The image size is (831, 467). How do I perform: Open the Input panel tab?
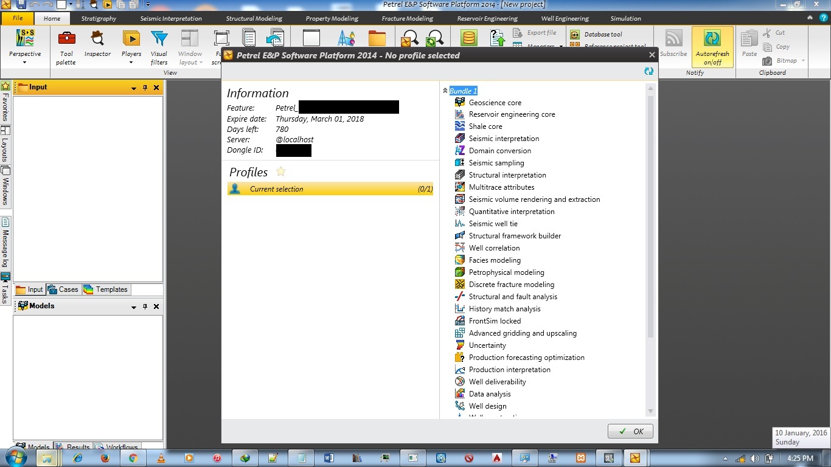click(x=30, y=289)
